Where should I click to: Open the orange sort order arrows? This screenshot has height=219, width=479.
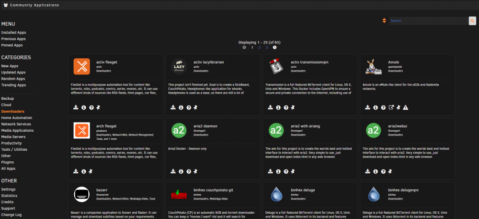(384, 21)
